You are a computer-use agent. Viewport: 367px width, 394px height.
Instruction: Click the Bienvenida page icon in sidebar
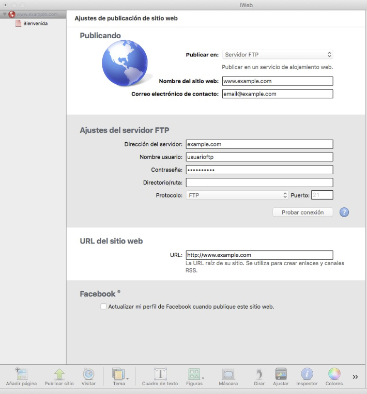[x=18, y=23]
